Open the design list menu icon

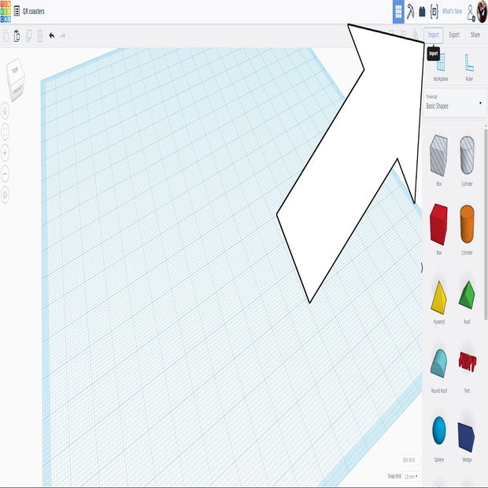[17, 12]
